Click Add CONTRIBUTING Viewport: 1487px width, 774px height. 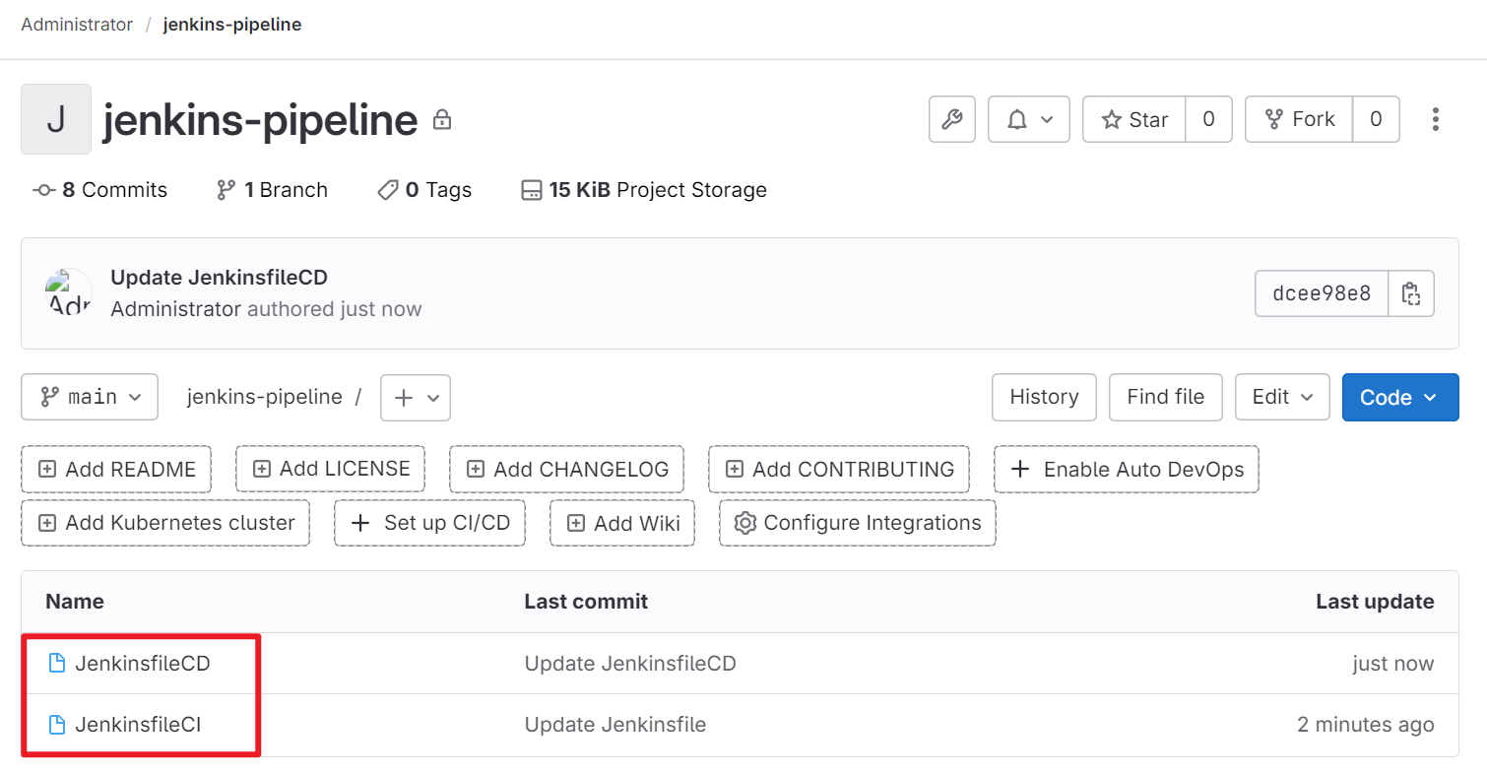tap(839, 469)
